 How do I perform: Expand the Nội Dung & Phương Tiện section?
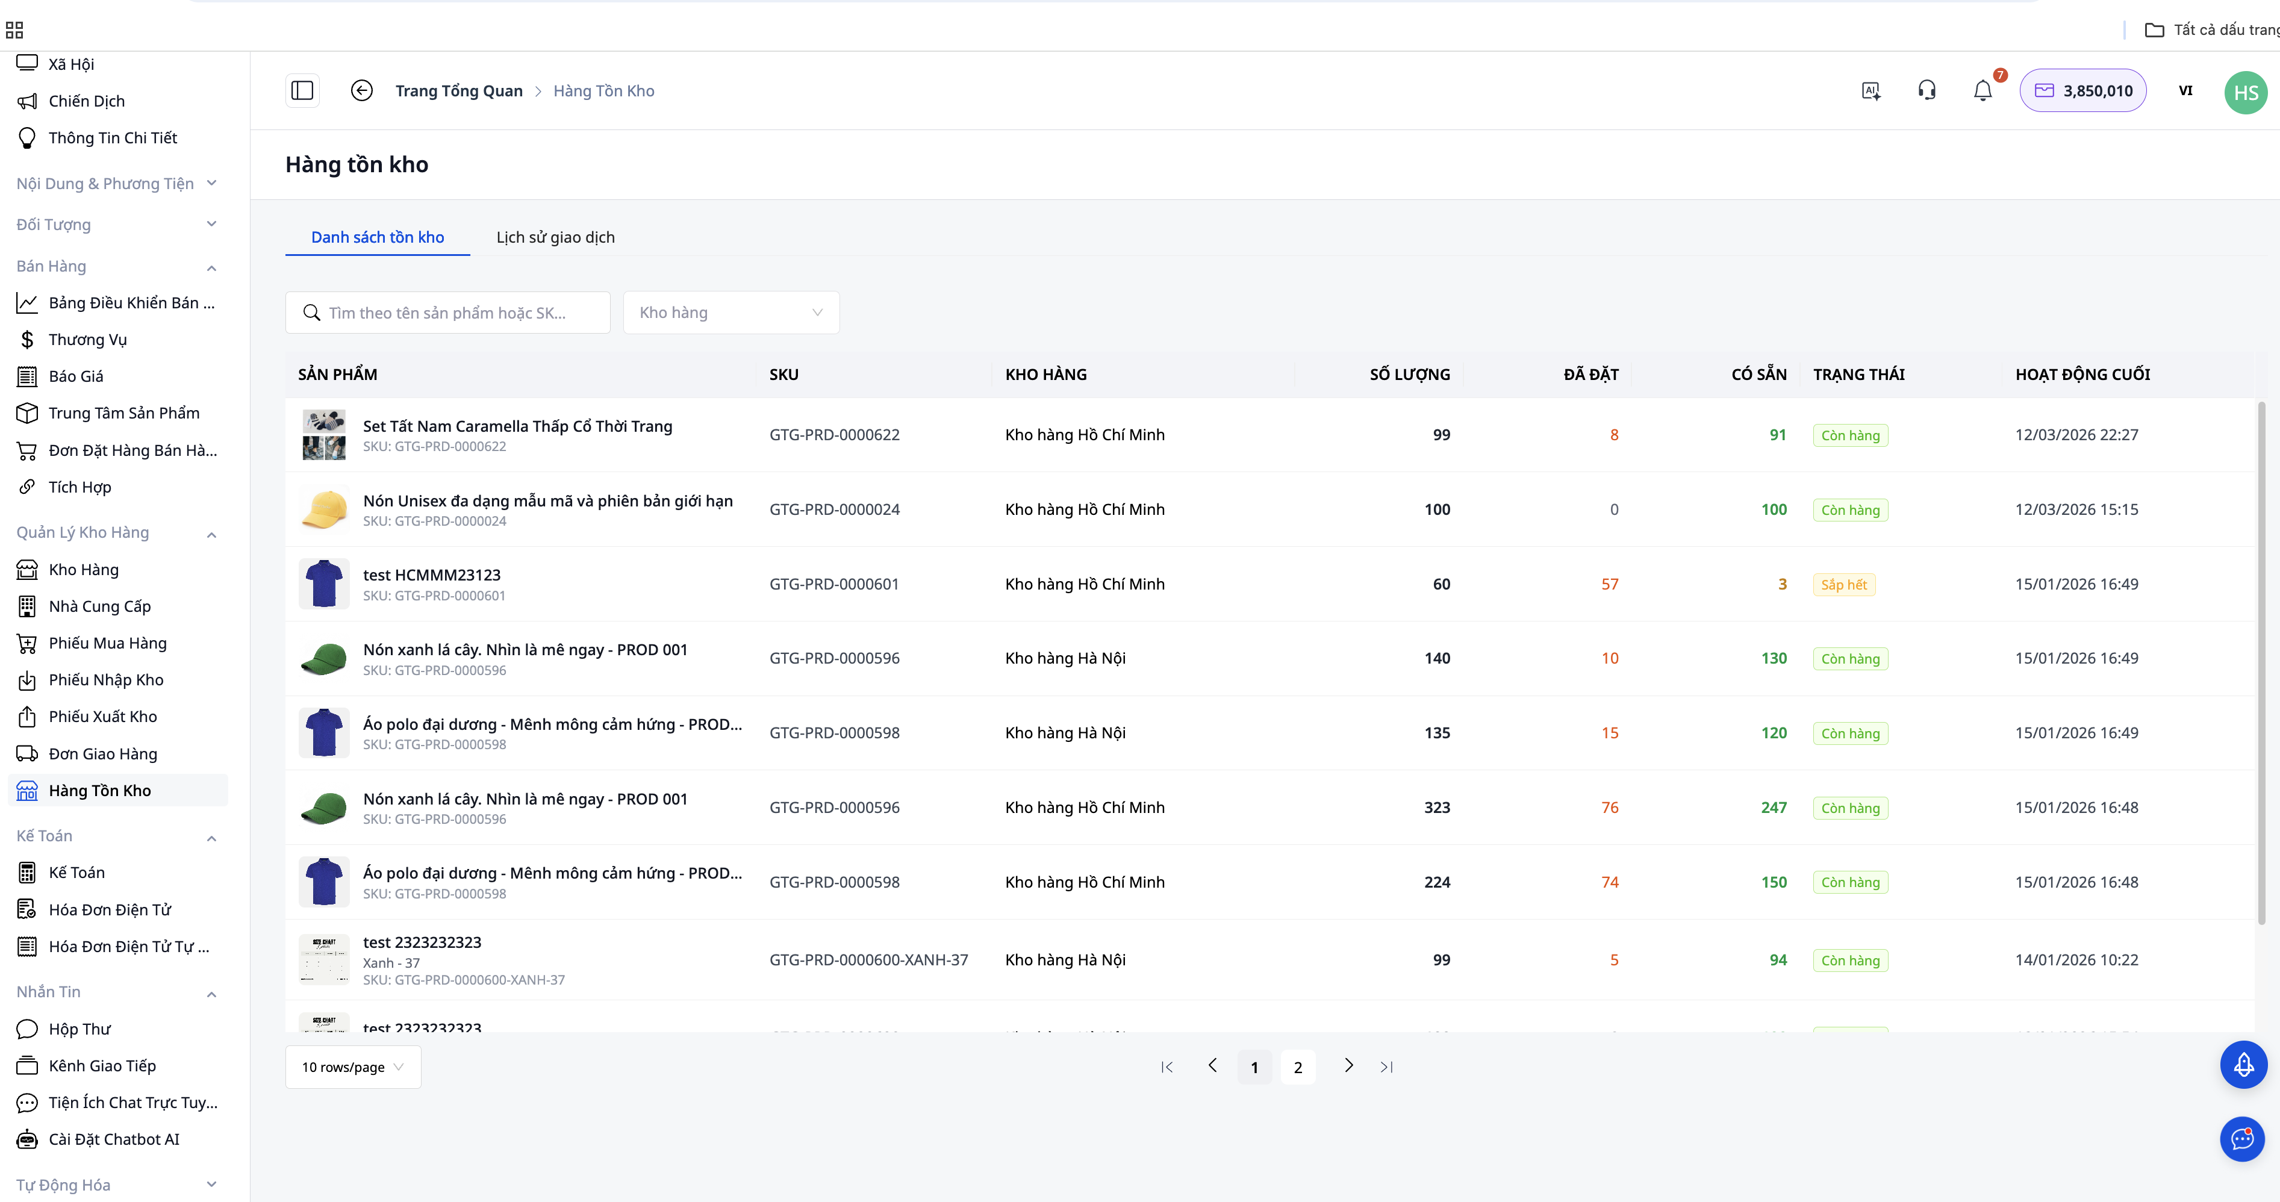211,183
